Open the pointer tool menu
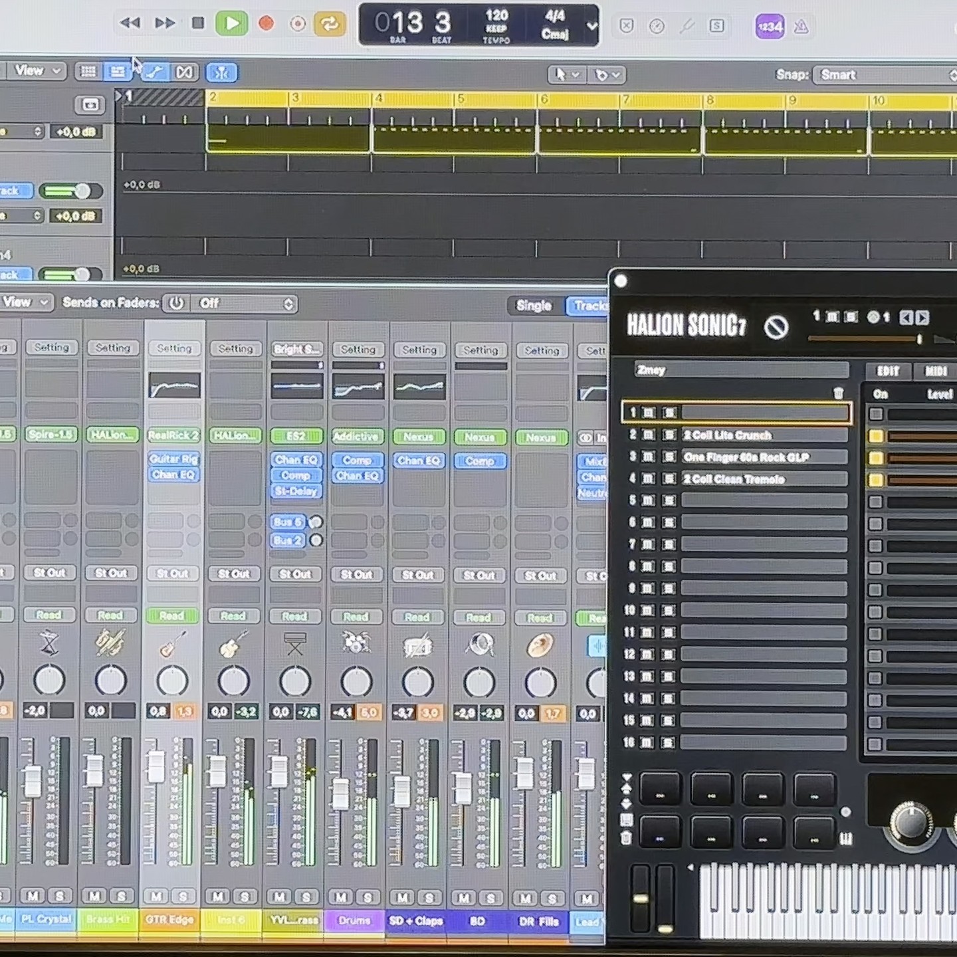The height and width of the screenshot is (957, 957). point(567,74)
